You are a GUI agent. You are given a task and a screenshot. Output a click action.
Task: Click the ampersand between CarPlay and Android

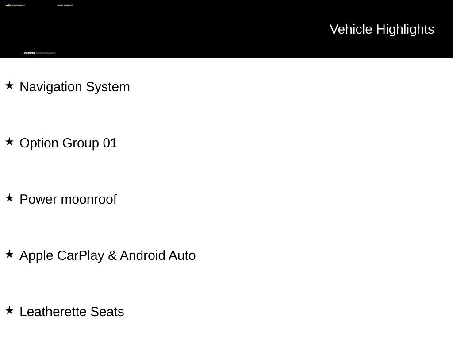pyautogui.click(x=112, y=255)
